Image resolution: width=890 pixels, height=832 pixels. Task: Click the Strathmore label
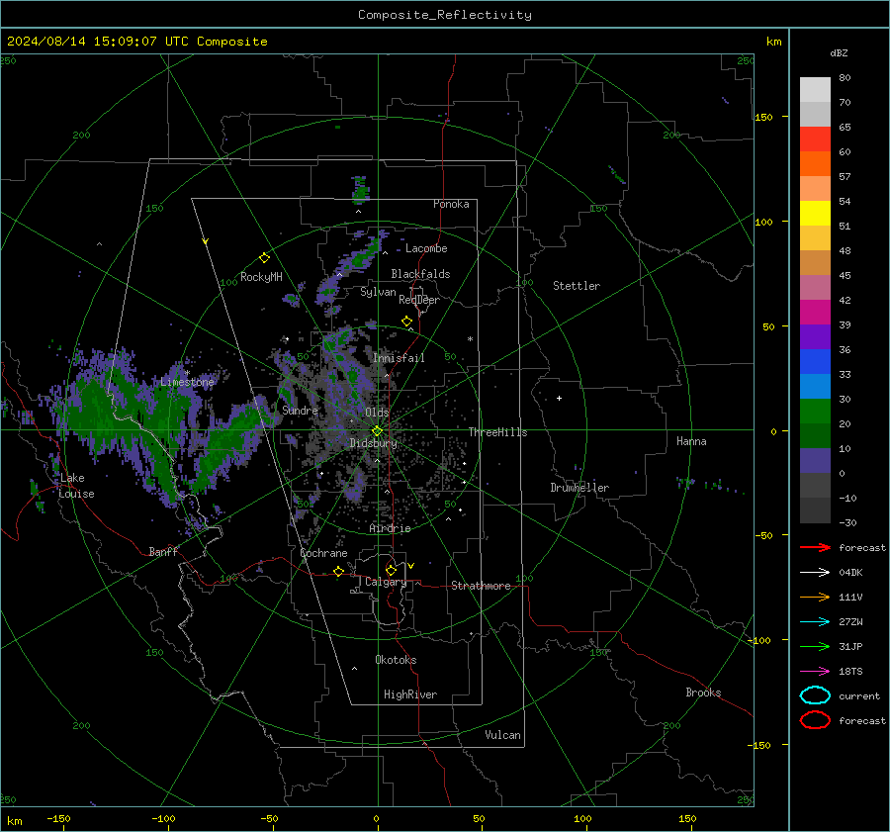(482, 586)
